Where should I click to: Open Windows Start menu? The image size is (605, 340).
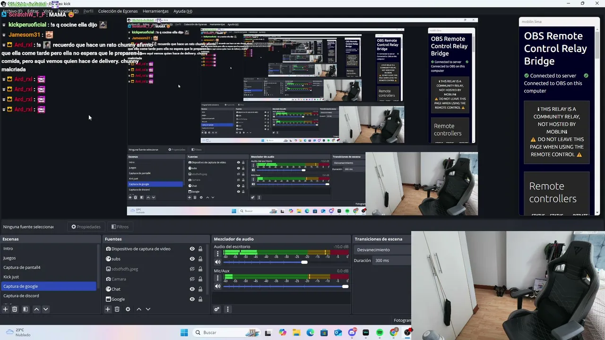[x=184, y=332]
